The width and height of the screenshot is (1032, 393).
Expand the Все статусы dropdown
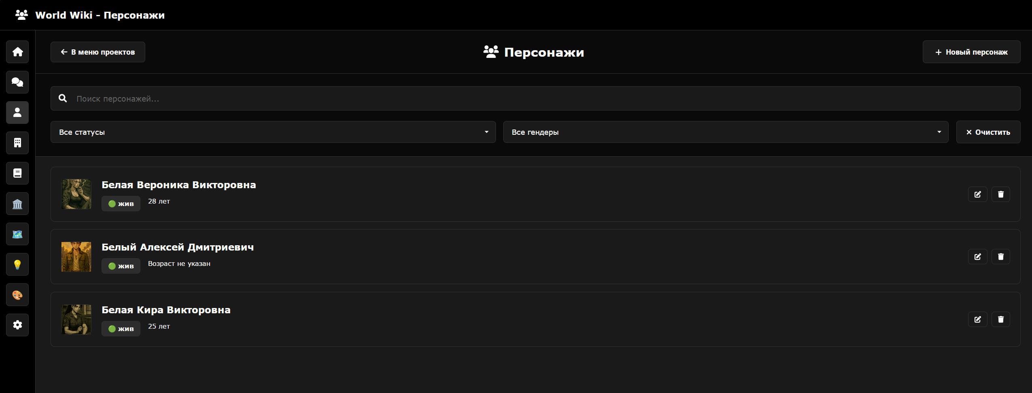[x=273, y=132]
